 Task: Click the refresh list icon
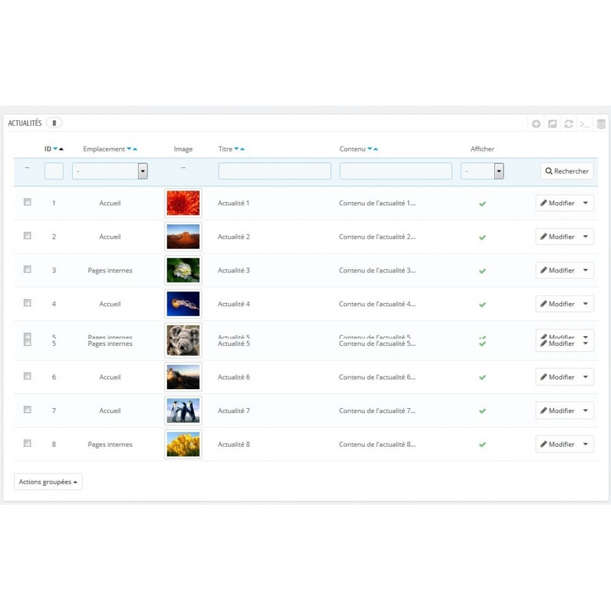point(568,124)
